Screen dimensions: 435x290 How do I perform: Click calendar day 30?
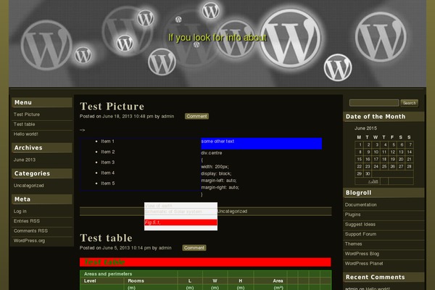pos(368,174)
